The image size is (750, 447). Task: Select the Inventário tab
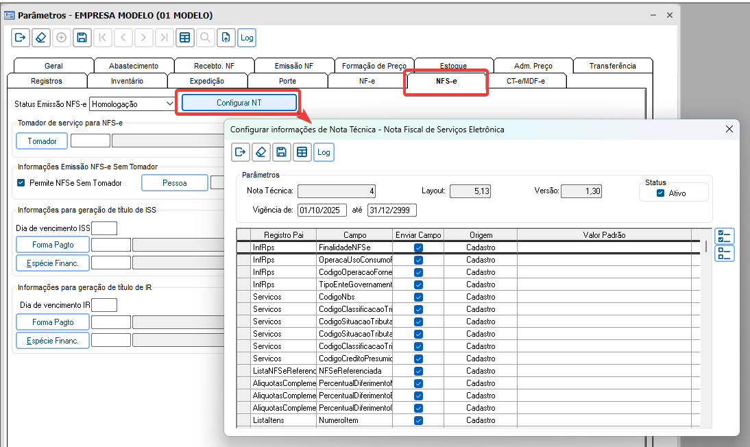click(127, 81)
